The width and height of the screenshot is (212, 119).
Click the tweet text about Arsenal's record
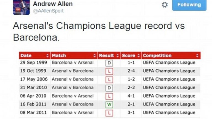click(x=99, y=31)
